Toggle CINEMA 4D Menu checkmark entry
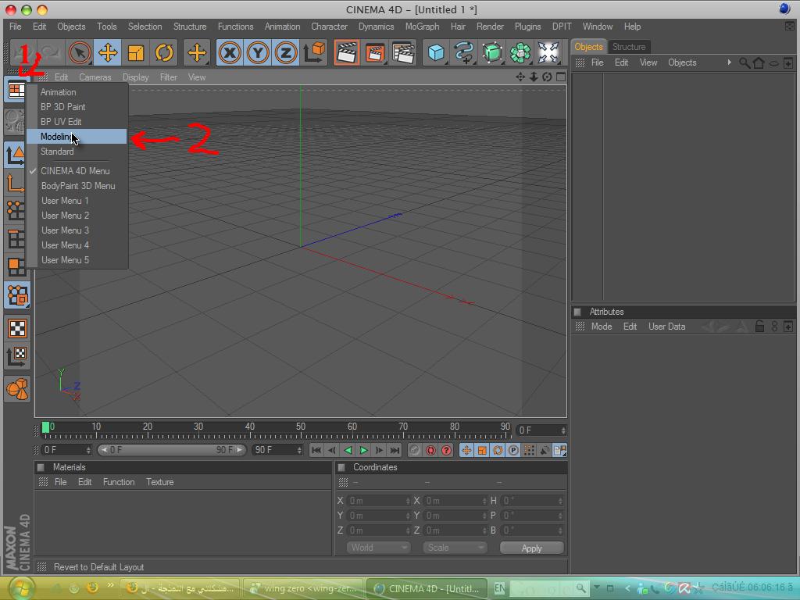Viewport: 800px width, 600px height. (77, 171)
